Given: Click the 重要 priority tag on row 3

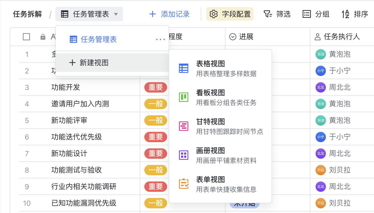Looking at the screenshot, I should tap(155, 87).
